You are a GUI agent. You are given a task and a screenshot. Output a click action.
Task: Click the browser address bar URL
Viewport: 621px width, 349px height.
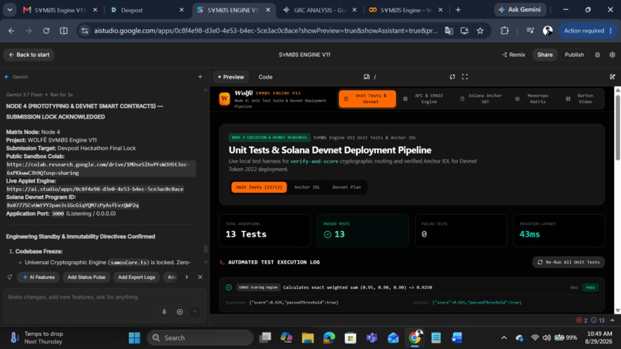coord(265,31)
